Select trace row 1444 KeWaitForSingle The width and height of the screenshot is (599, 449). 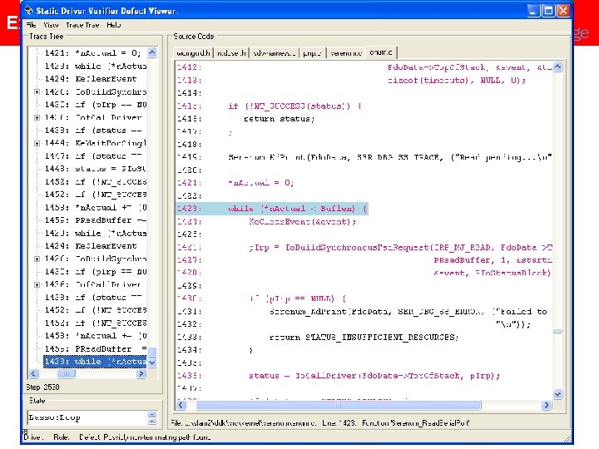(x=95, y=143)
